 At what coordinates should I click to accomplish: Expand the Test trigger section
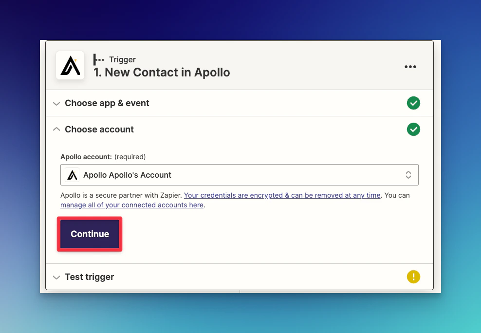click(56, 277)
